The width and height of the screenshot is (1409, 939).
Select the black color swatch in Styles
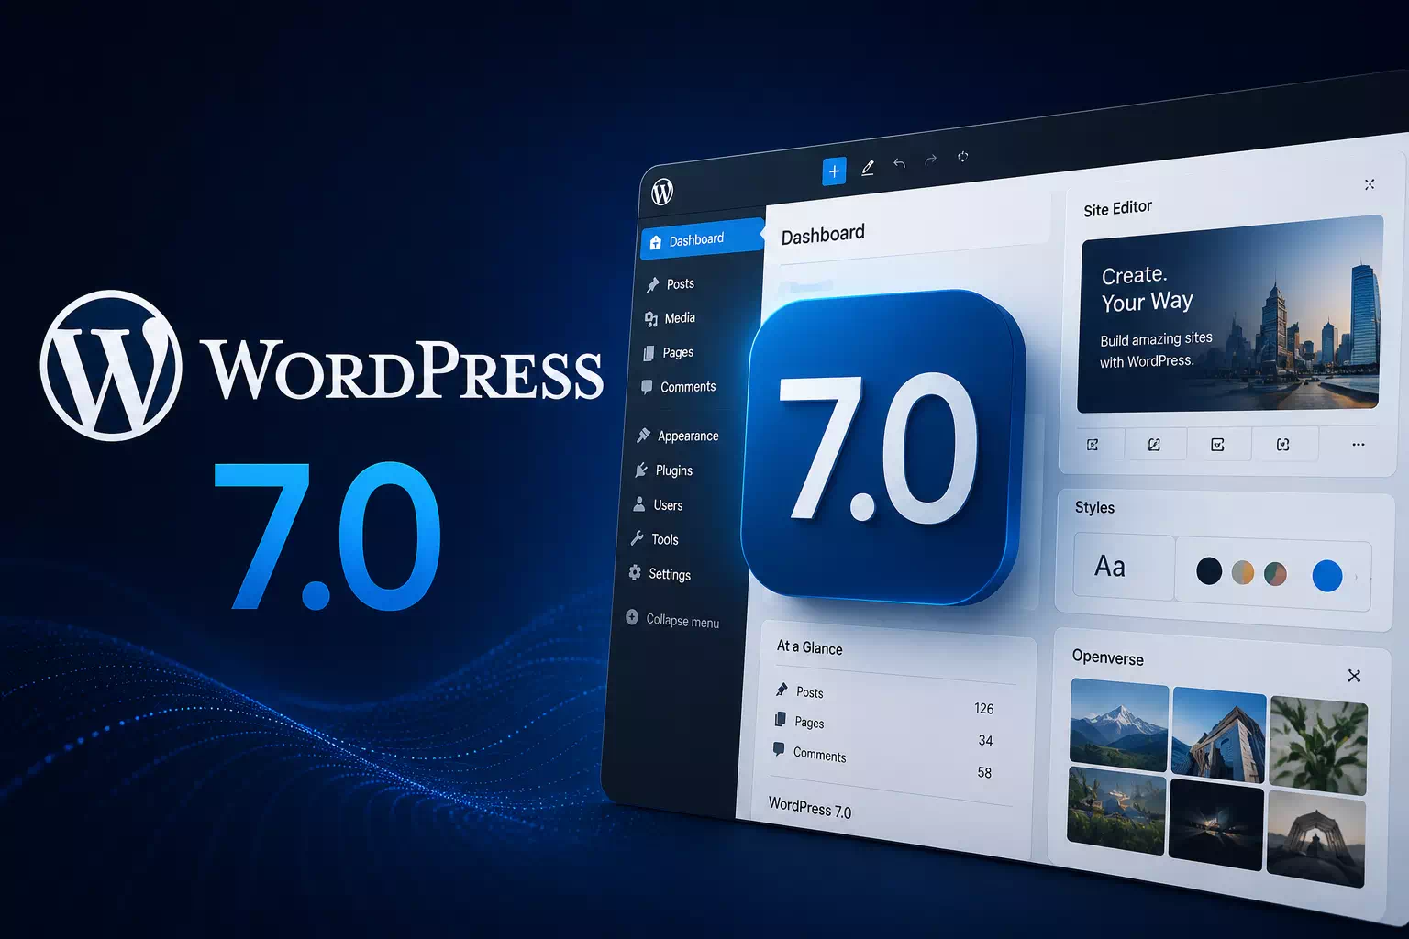click(1209, 571)
